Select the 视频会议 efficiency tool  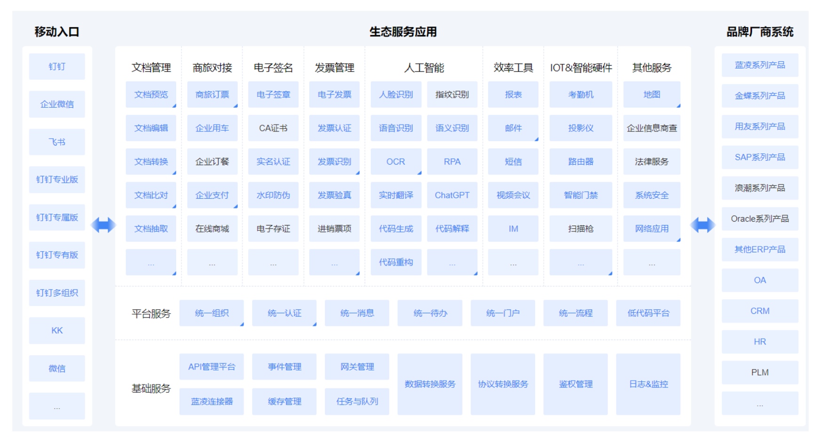pyautogui.click(x=513, y=195)
